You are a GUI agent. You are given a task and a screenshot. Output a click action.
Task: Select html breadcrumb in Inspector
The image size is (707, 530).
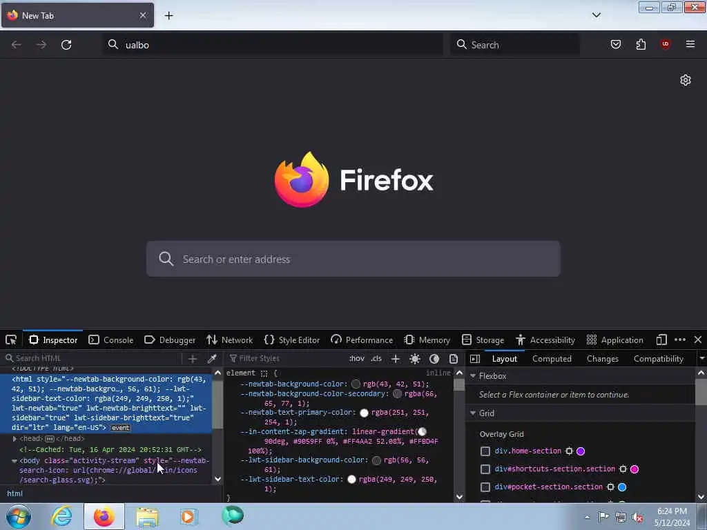pyautogui.click(x=15, y=493)
